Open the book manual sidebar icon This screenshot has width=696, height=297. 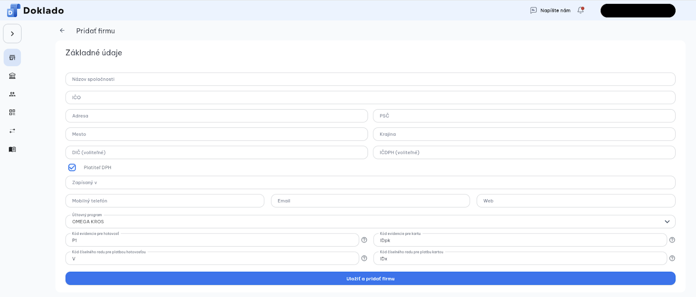(x=12, y=149)
